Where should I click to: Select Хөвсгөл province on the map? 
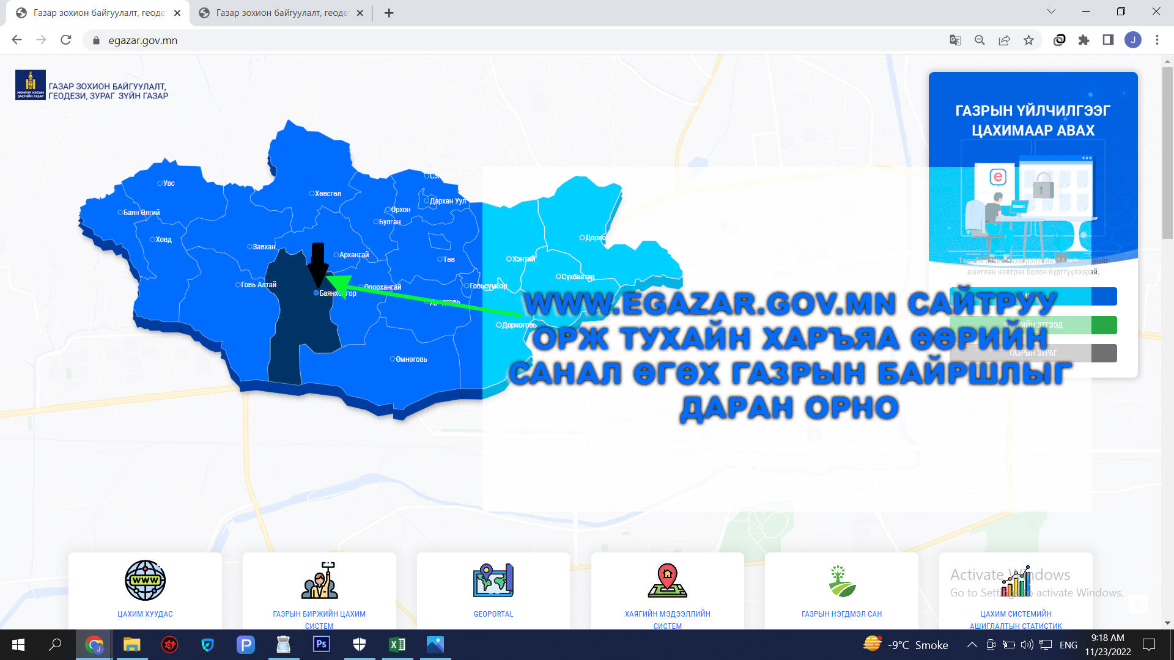click(x=325, y=194)
